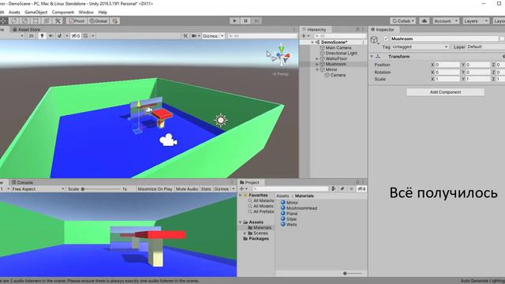Open the Assets menu
The width and height of the screenshot is (505, 284).
click(14, 13)
